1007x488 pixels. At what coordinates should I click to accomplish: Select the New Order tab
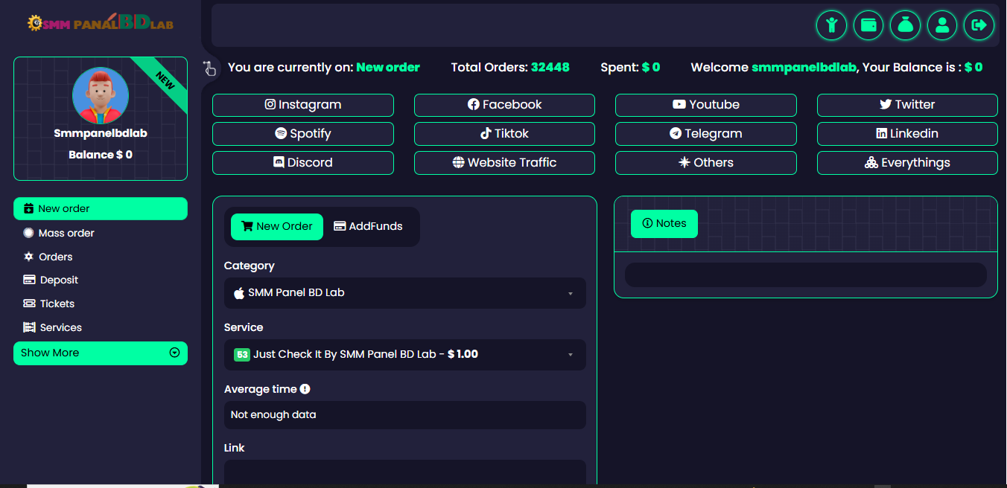pos(277,227)
